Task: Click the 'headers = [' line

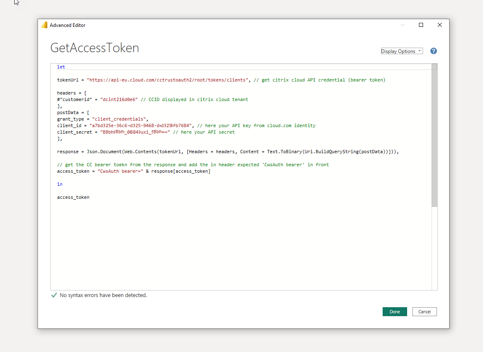Action: coord(72,93)
